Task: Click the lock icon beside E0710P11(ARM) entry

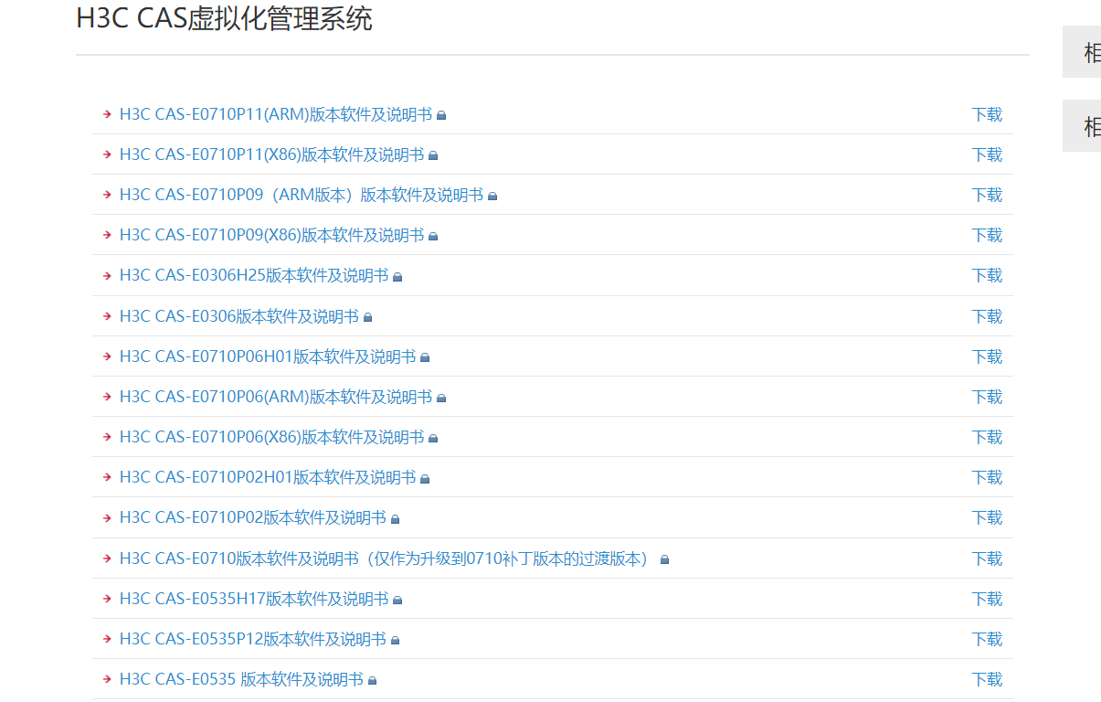Action: [x=441, y=115]
